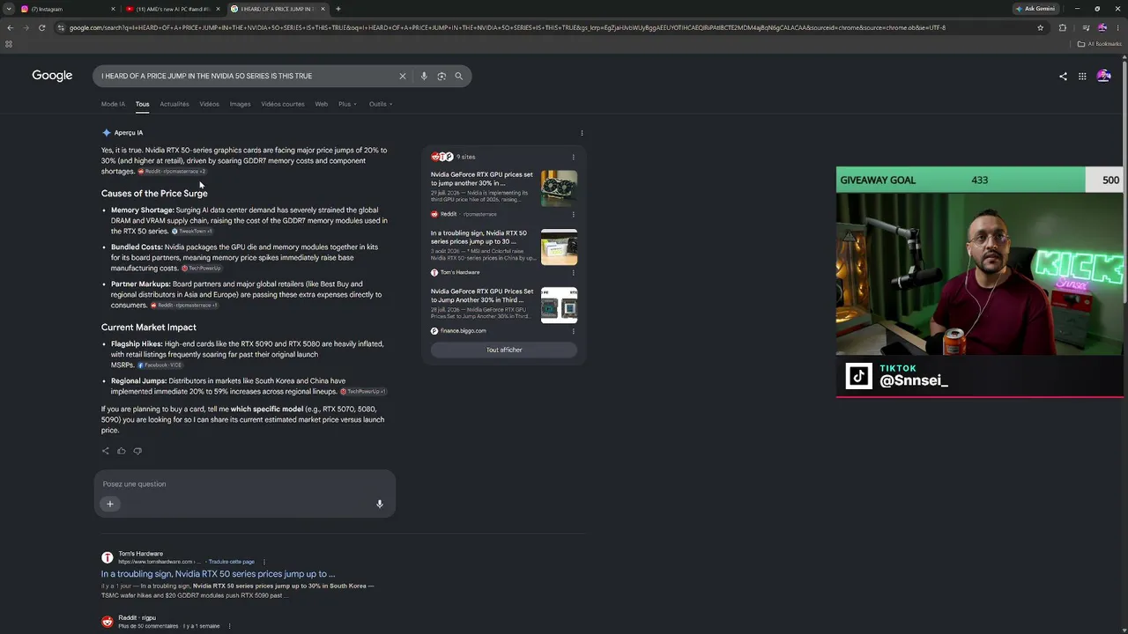Switch to the Mode IA tab
Screen dimensions: 1128x634
113,104
